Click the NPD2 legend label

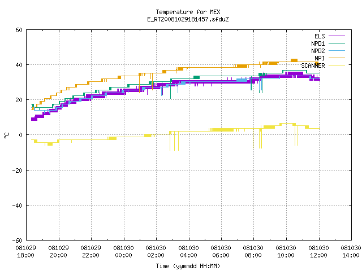pyautogui.click(x=318, y=51)
